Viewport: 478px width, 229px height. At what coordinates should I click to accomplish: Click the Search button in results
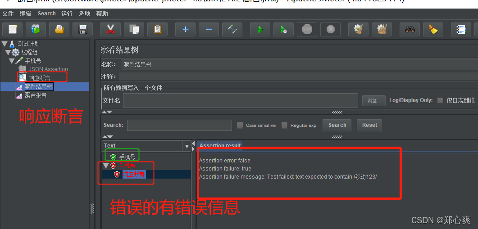337,125
